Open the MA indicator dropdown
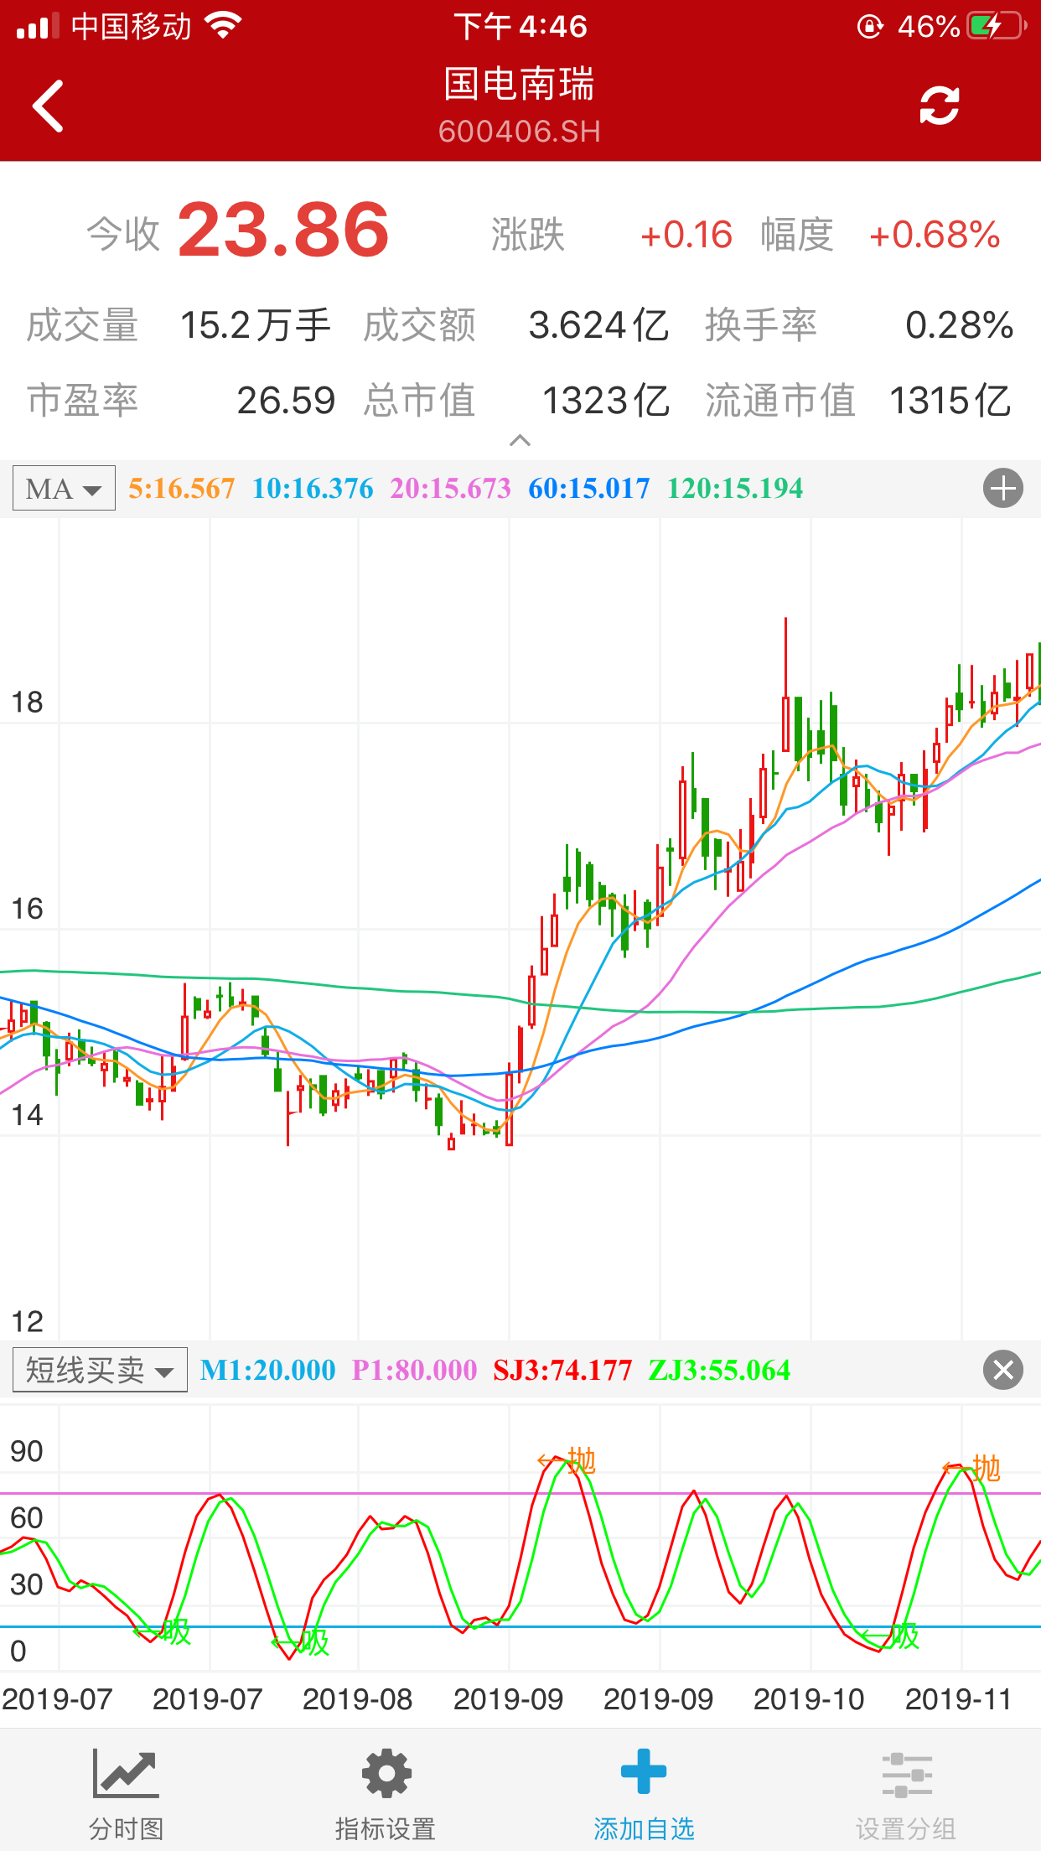This screenshot has height=1851, width=1041. [64, 489]
